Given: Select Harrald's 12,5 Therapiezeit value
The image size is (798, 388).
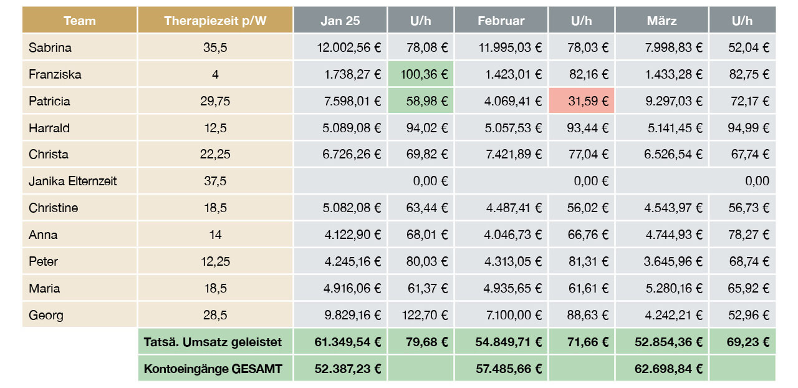Looking at the screenshot, I should (215, 128).
